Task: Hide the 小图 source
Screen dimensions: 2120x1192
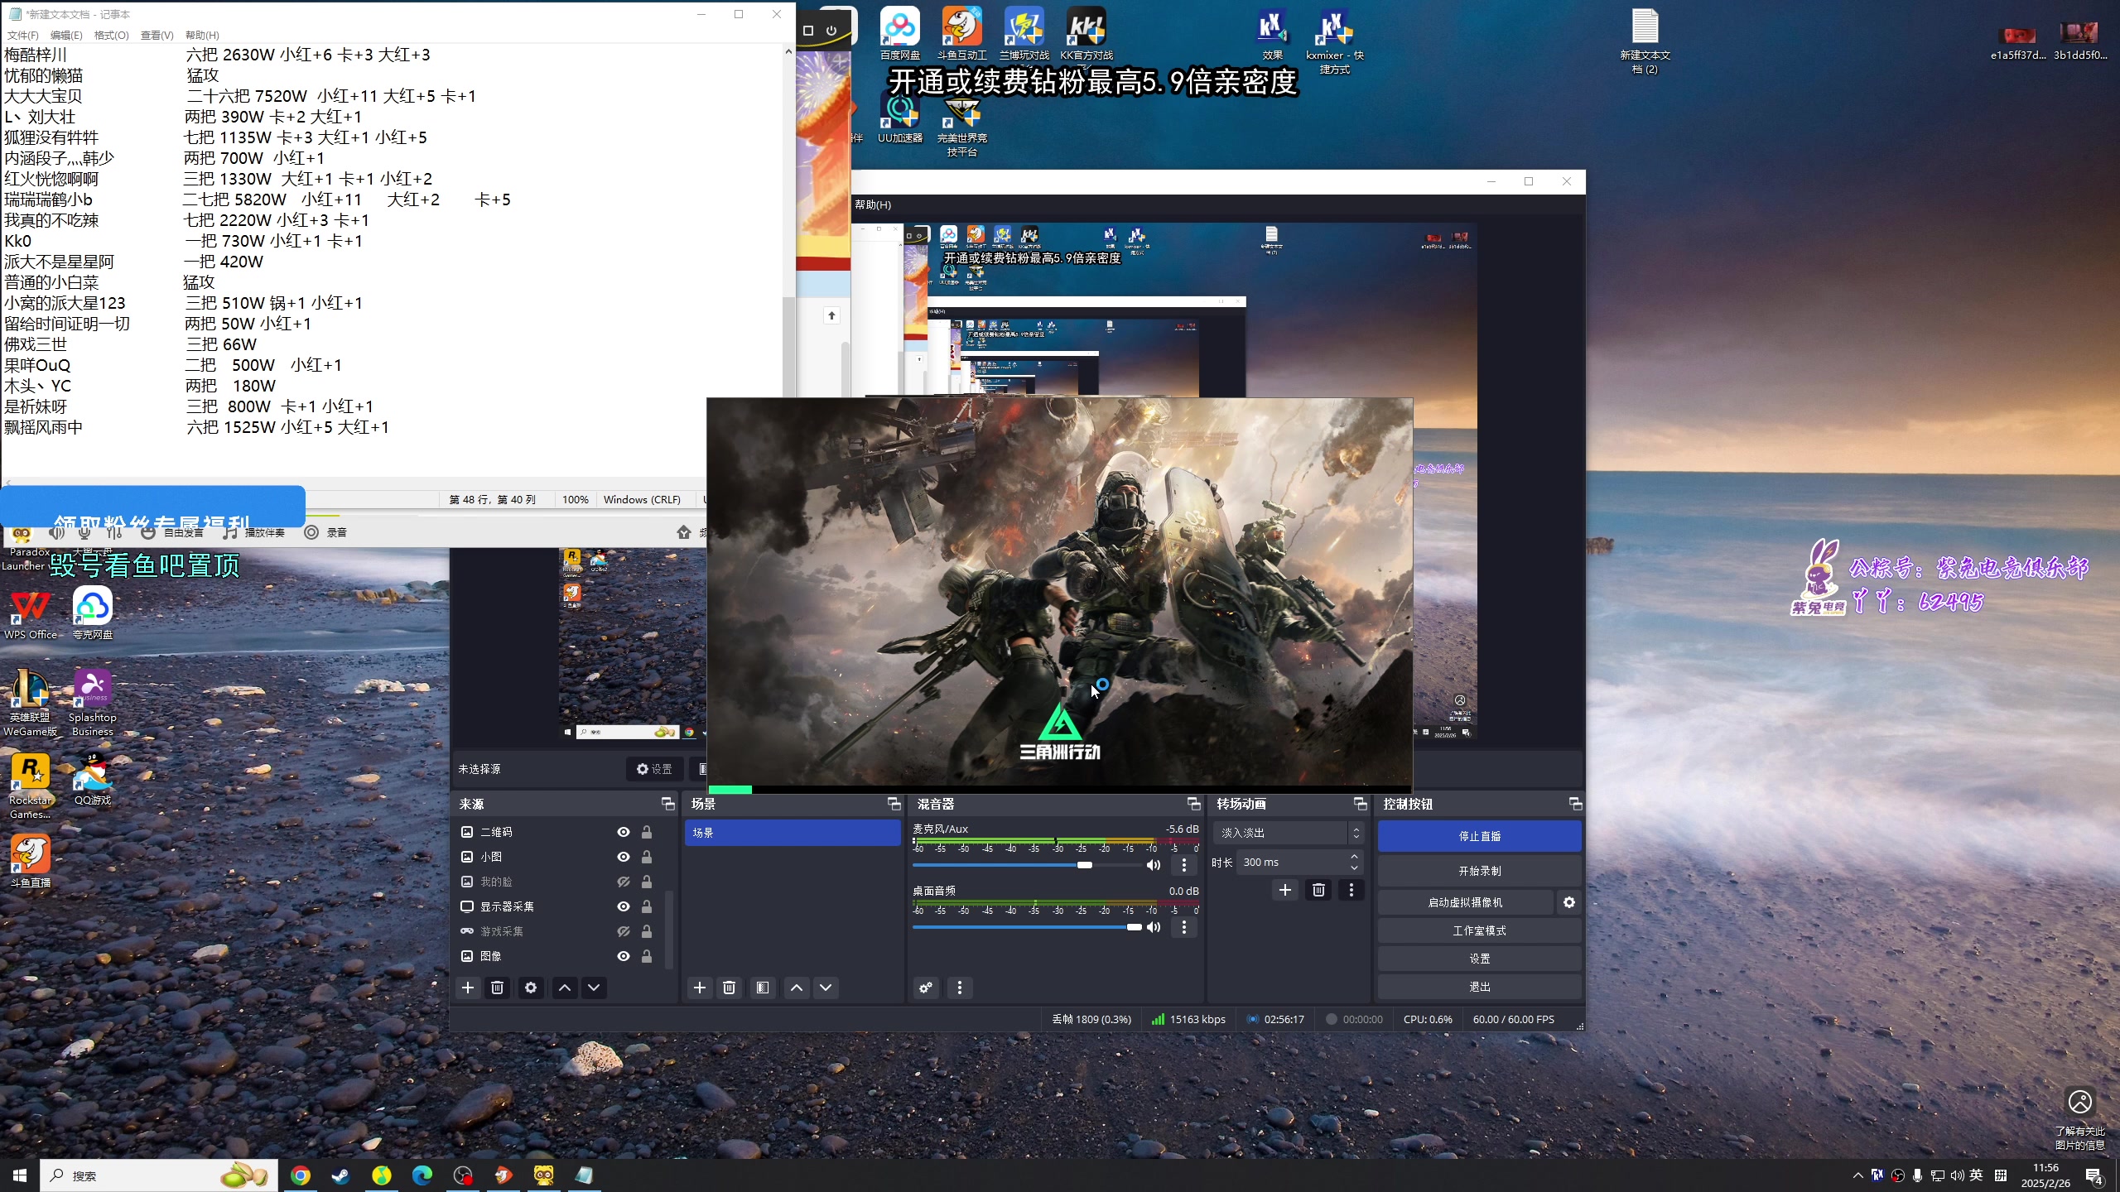Action: (624, 857)
